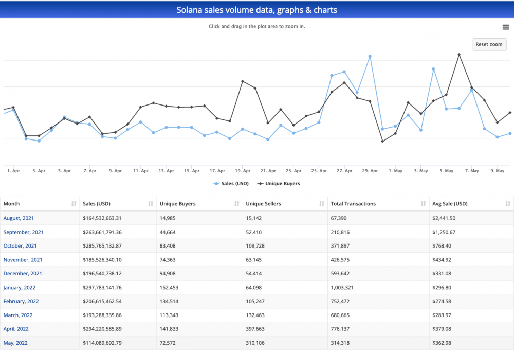Sort table by Month column arrows
The width and height of the screenshot is (514, 351).
(x=74, y=204)
